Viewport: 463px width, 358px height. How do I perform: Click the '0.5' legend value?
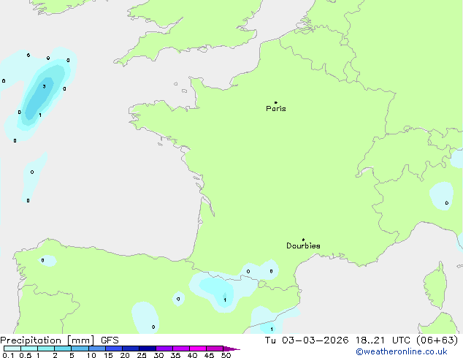click(26, 355)
